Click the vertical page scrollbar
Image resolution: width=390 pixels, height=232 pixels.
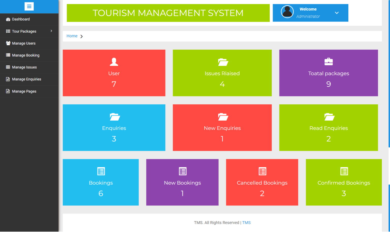click(389, 74)
